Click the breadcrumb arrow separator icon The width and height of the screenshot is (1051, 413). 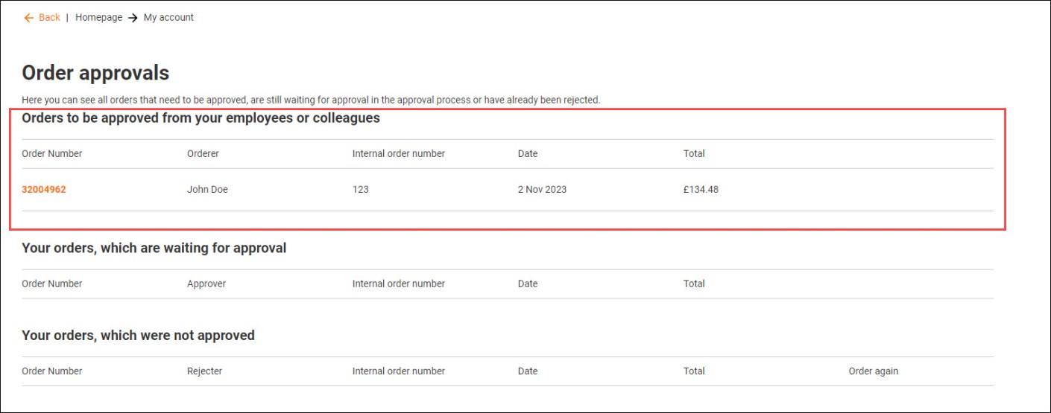[133, 18]
